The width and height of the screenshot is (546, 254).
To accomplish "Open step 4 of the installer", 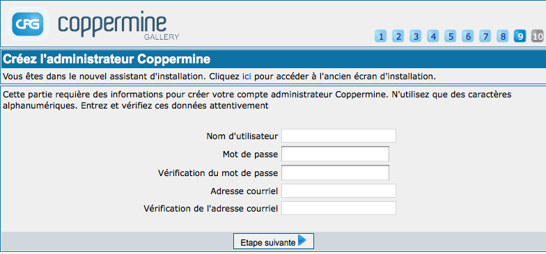I will coord(433,36).
